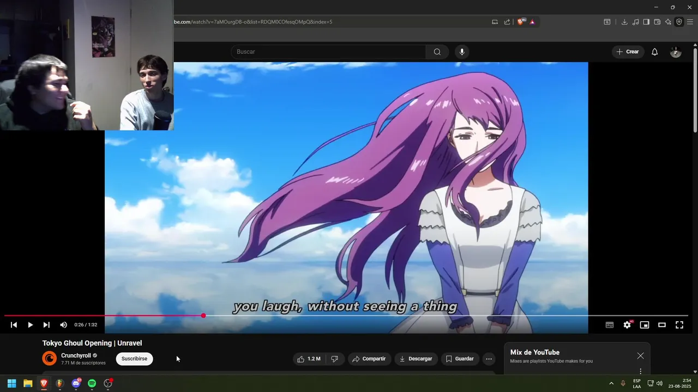The width and height of the screenshot is (698, 392).
Task: Open OBS Studio from the taskbar
Action: [108, 383]
